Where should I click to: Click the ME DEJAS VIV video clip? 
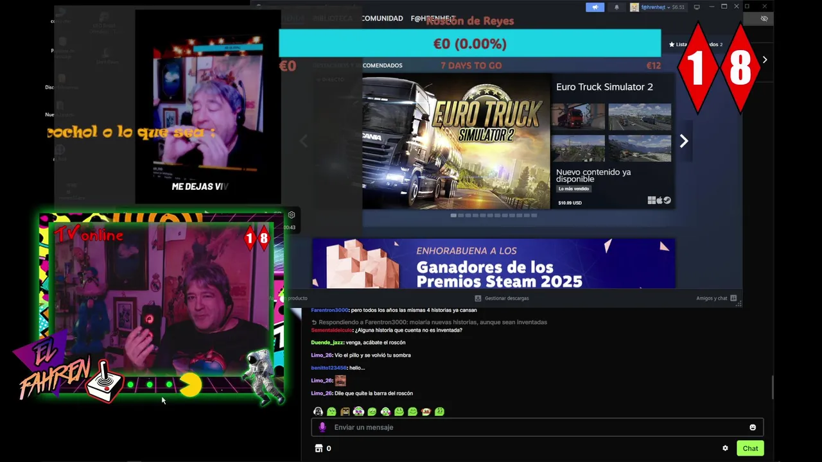207,108
